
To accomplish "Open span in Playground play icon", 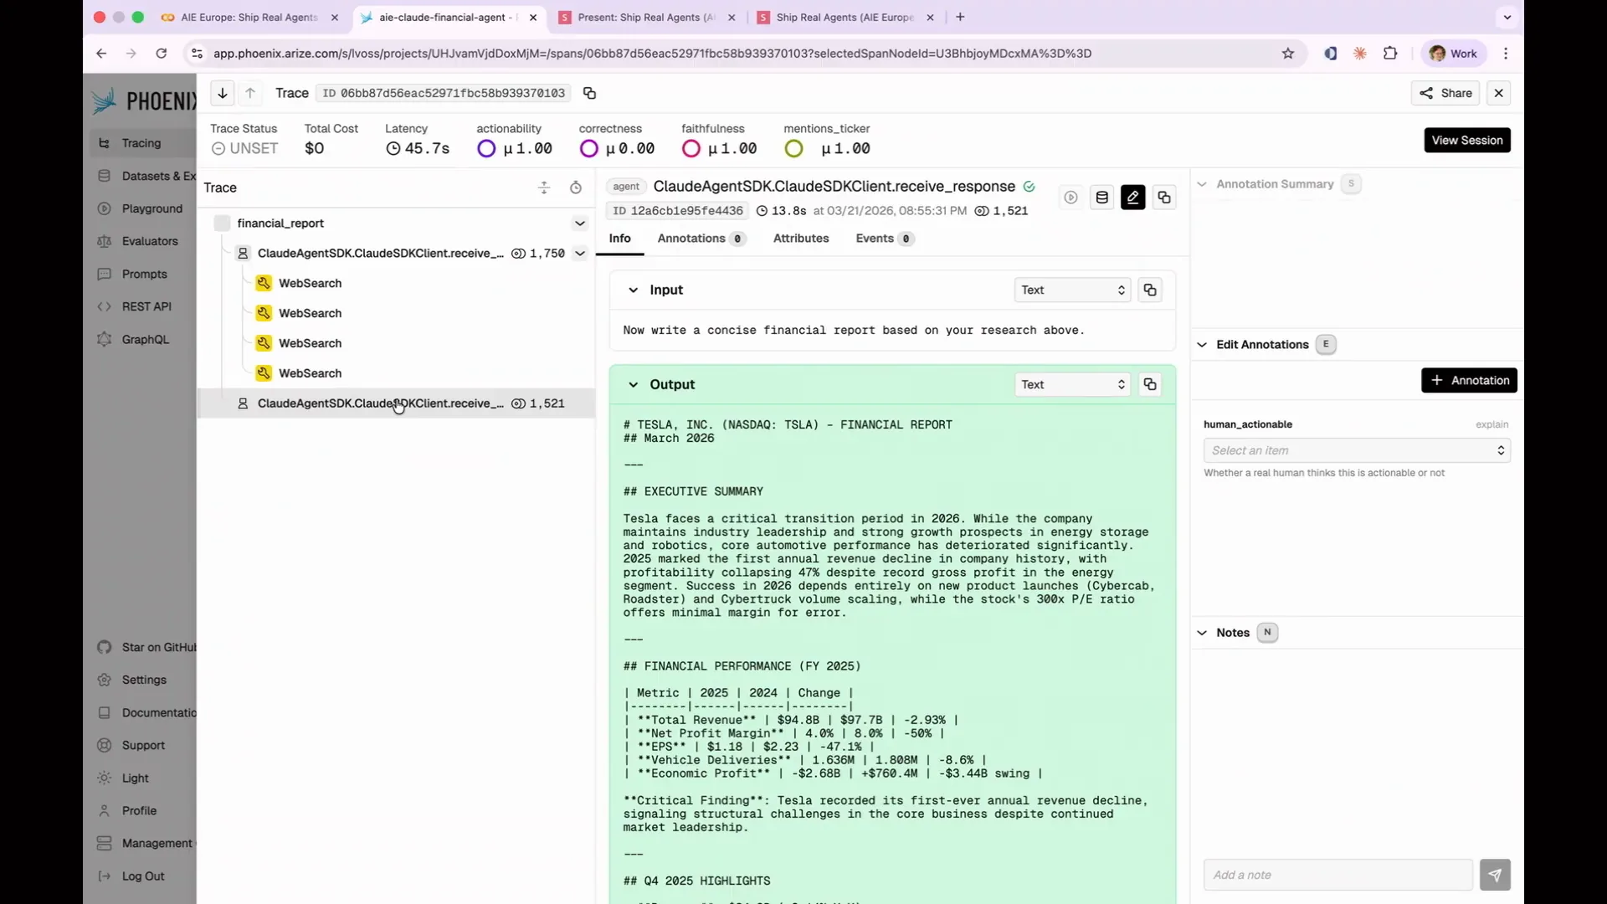I will coord(1070,198).
